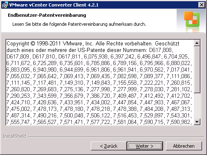Click patent number 6,944,699
Image resolution: width=207 pixels, height=155 pixels.
(71, 70)
